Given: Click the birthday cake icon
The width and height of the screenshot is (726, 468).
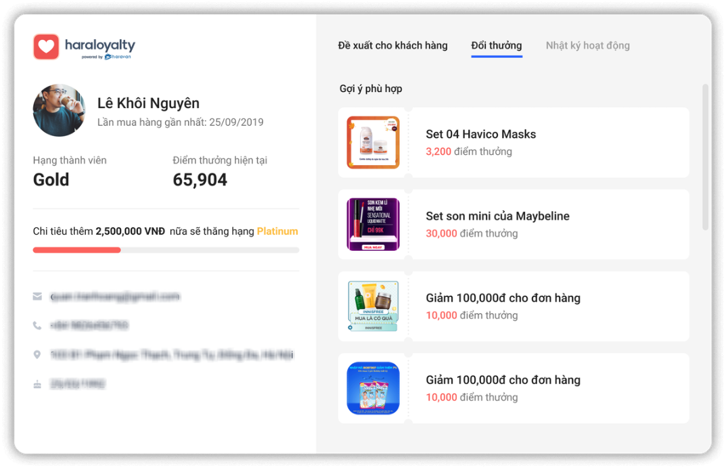Looking at the screenshot, I should click(37, 384).
